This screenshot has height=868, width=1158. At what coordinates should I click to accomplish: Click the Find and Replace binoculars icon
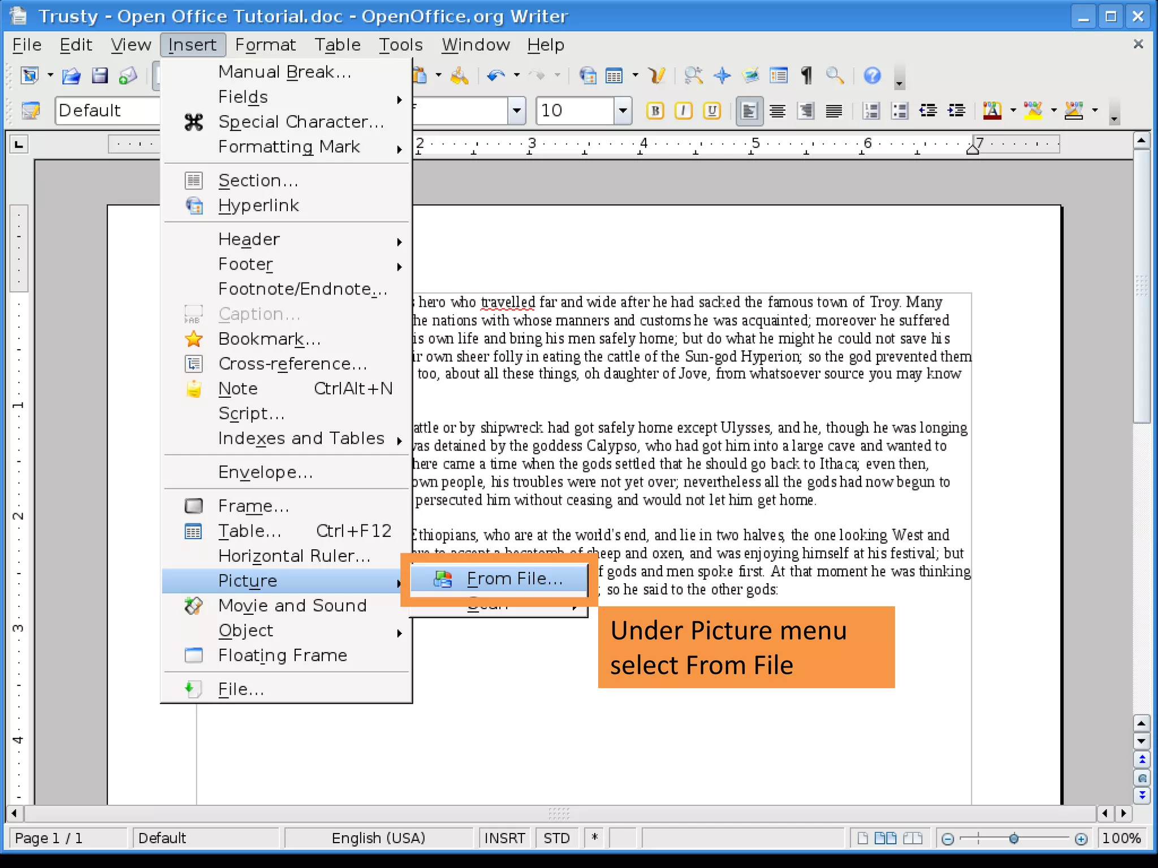pyautogui.click(x=693, y=75)
